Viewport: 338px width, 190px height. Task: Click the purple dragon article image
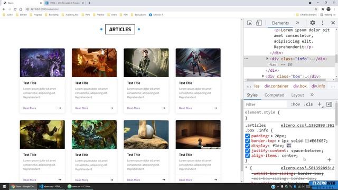42,63
